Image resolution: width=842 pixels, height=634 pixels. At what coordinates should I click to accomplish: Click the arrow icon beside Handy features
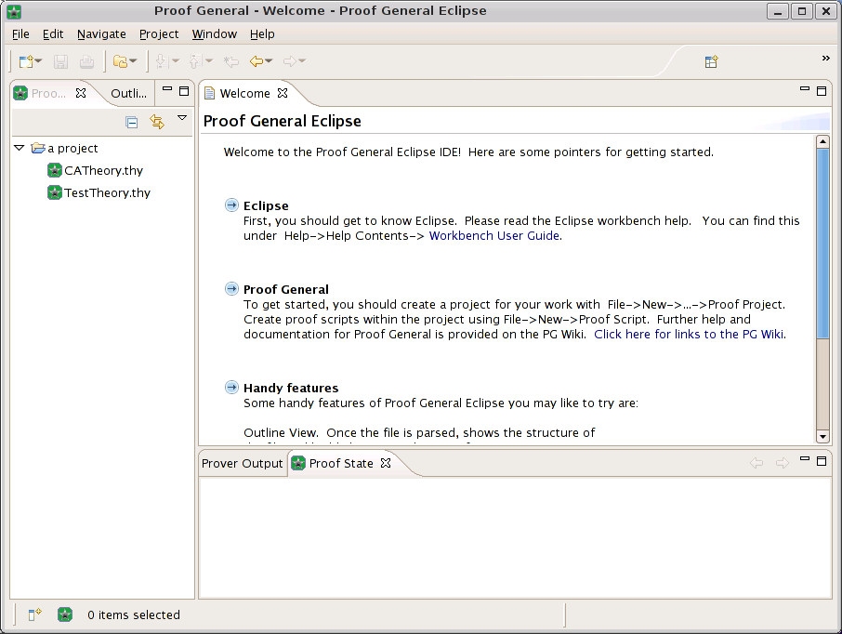tap(231, 388)
